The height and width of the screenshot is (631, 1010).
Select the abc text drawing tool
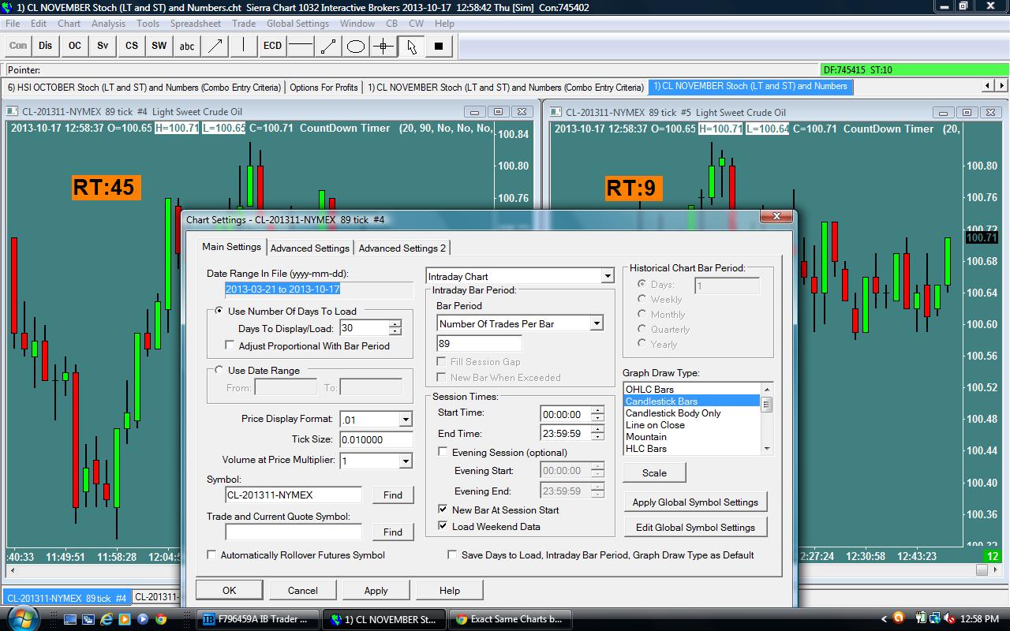[x=187, y=46]
